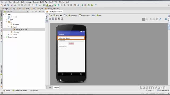Screen dimensions: 170x95
Task: Select activity_main.xml in project tree
Action: point(21,30)
